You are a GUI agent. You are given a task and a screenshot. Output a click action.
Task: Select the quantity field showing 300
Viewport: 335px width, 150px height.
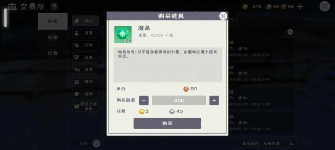(179, 100)
